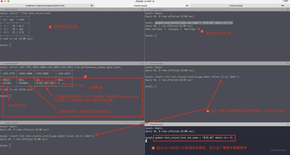290x155 pixels.
Task: Close the pane showing select from test_record_lock
Action: click(x=2, y=9)
